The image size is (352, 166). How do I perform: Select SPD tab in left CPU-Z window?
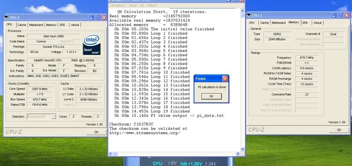point(62,25)
